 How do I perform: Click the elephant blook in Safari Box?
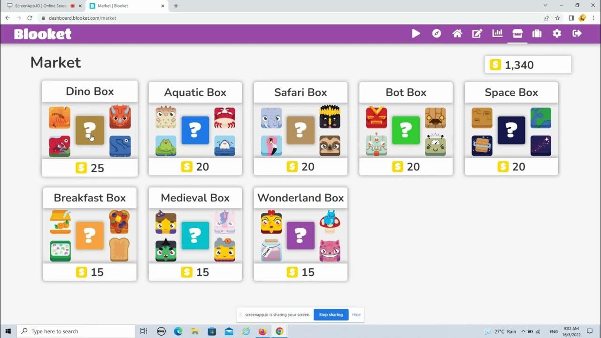coord(271,118)
